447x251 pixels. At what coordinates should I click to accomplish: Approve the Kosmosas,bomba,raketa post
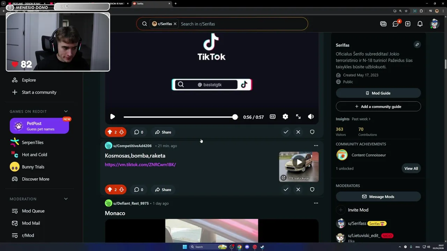[286, 190]
